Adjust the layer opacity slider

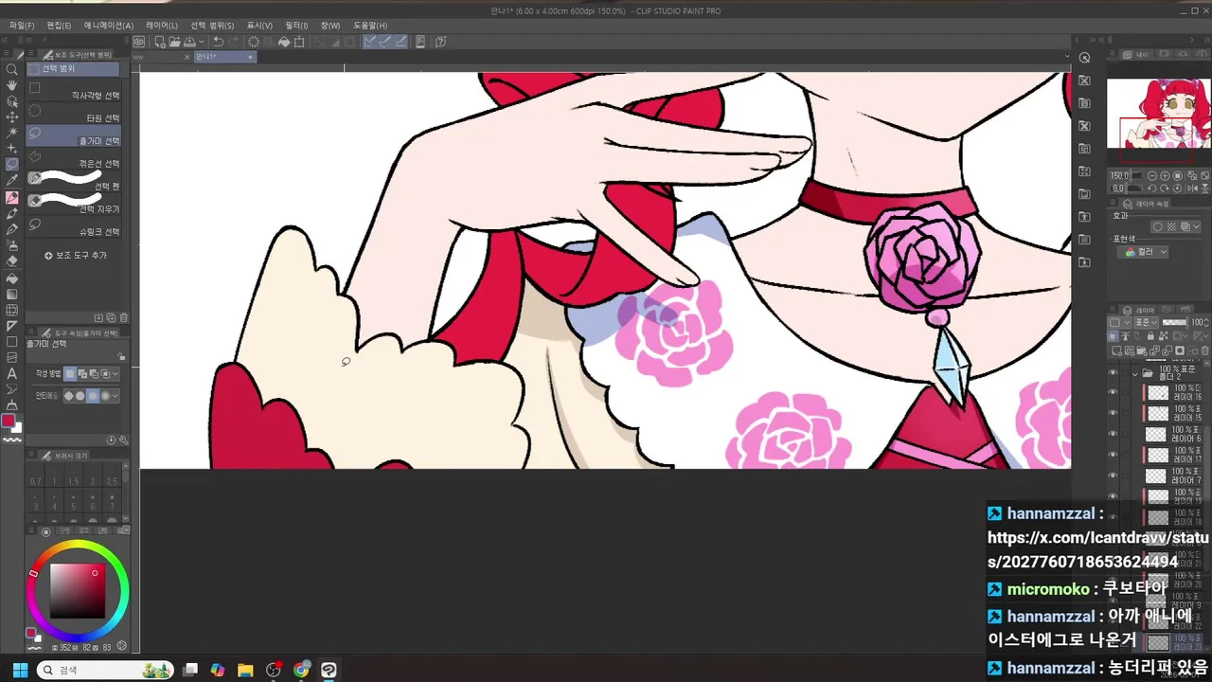pos(1174,323)
